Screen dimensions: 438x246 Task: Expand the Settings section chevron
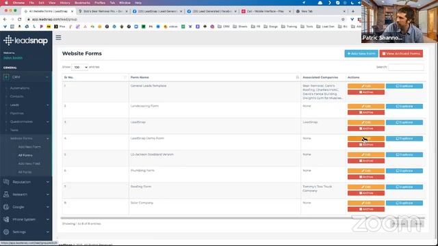pos(47,232)
